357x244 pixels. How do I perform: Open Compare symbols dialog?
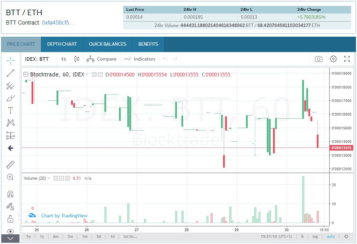pos(101,59)
